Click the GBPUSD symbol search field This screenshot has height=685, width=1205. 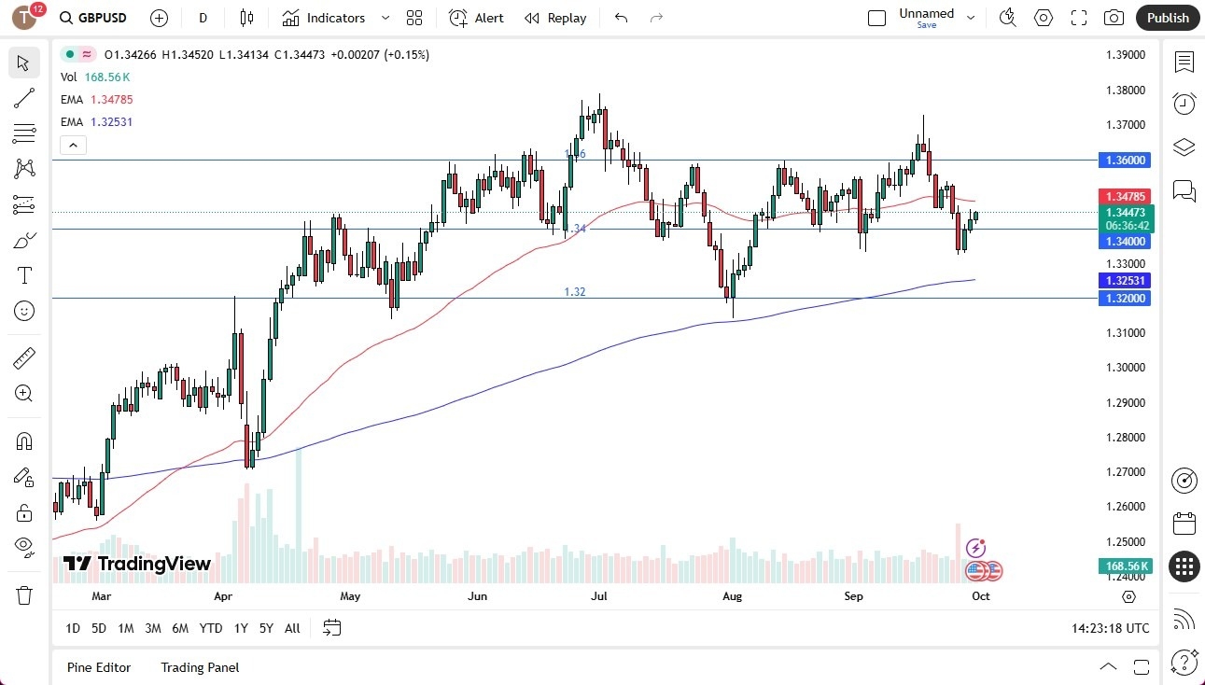(103, 18)
